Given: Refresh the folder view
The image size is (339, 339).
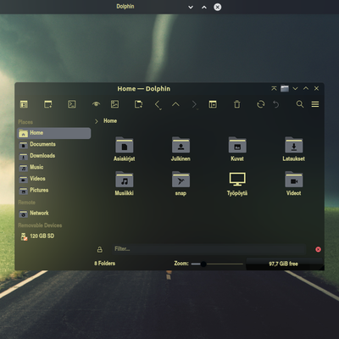Looking at the screenshot, I should click(261, 104).
